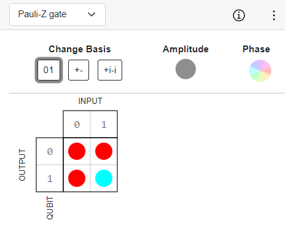Select input column header 0
The image size is (285, 225).
(77, 124)
